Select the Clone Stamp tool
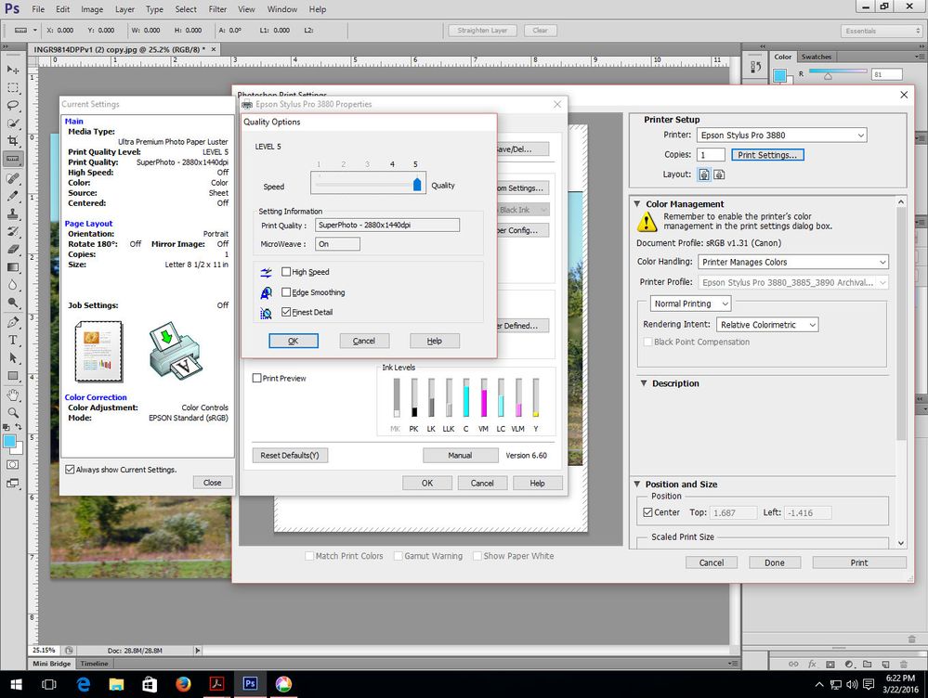This screenshot has height=698, width=928. (13, 216)
